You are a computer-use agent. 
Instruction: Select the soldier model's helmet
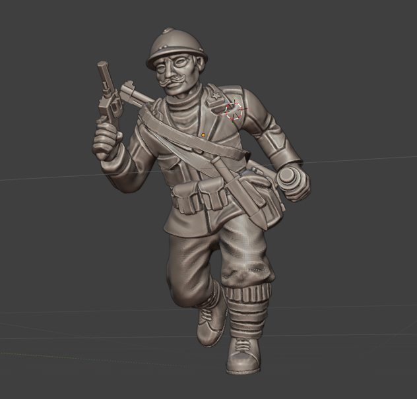[x=176, y=48]
